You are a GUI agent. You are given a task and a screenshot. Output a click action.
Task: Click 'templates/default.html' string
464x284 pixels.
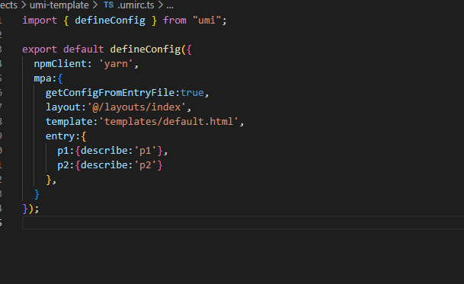pyautogui.click(x=168, y=122)
